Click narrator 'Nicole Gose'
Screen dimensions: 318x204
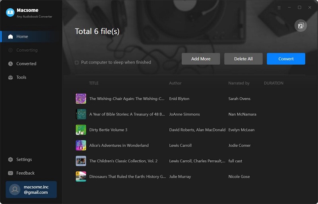click(x=239, y=177)
